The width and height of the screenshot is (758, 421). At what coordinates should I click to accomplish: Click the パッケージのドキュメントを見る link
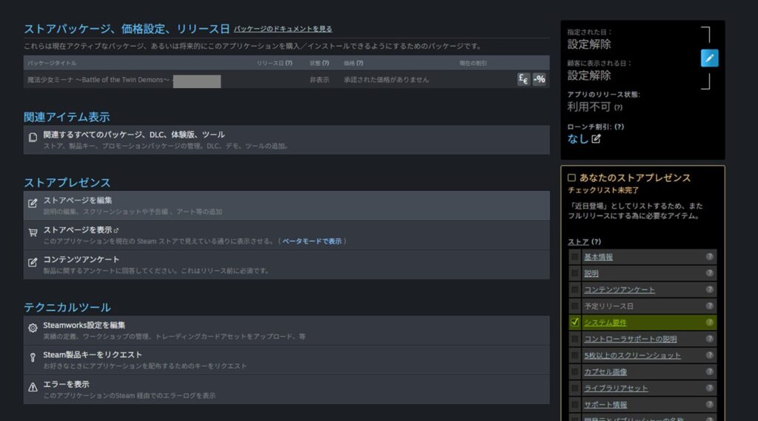[x=283, y=29]
